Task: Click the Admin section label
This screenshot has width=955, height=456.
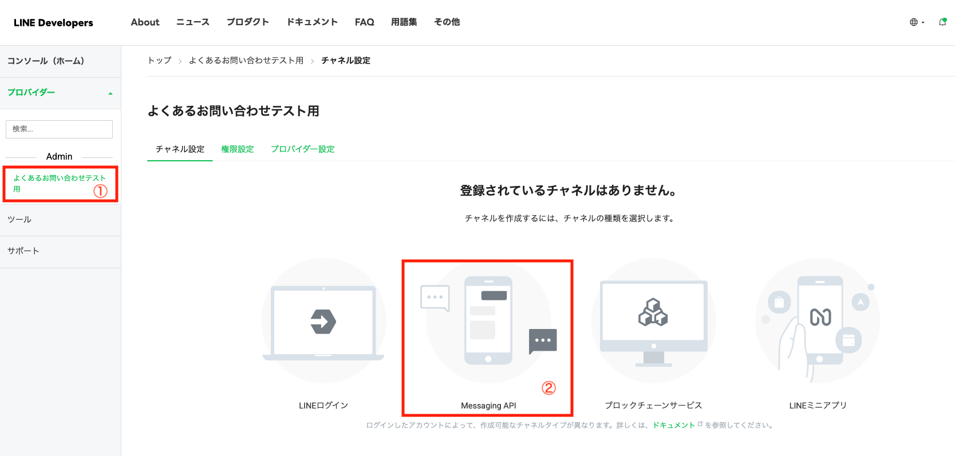Action: (60, 157)
